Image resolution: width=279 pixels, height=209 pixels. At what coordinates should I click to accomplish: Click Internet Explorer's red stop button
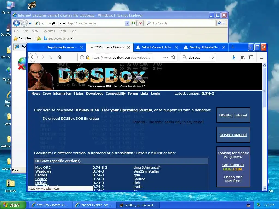[141, 23]
